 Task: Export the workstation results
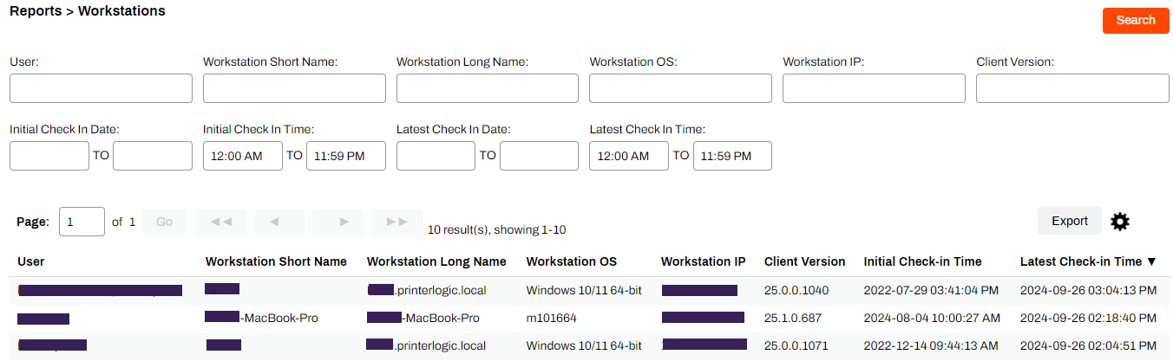point(1070,221)
